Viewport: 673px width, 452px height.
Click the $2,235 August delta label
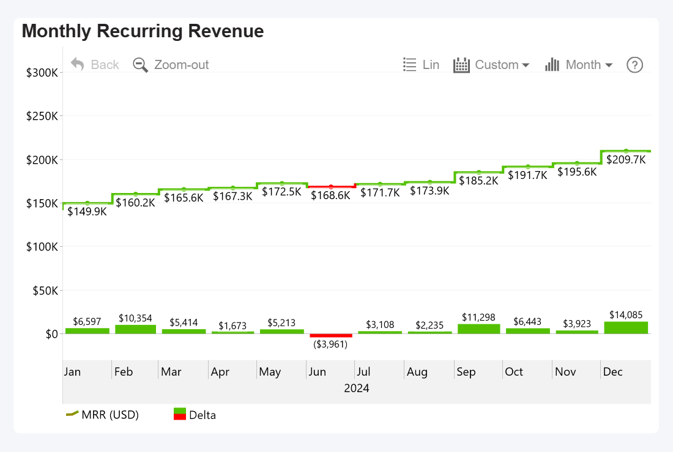(429, 325)
